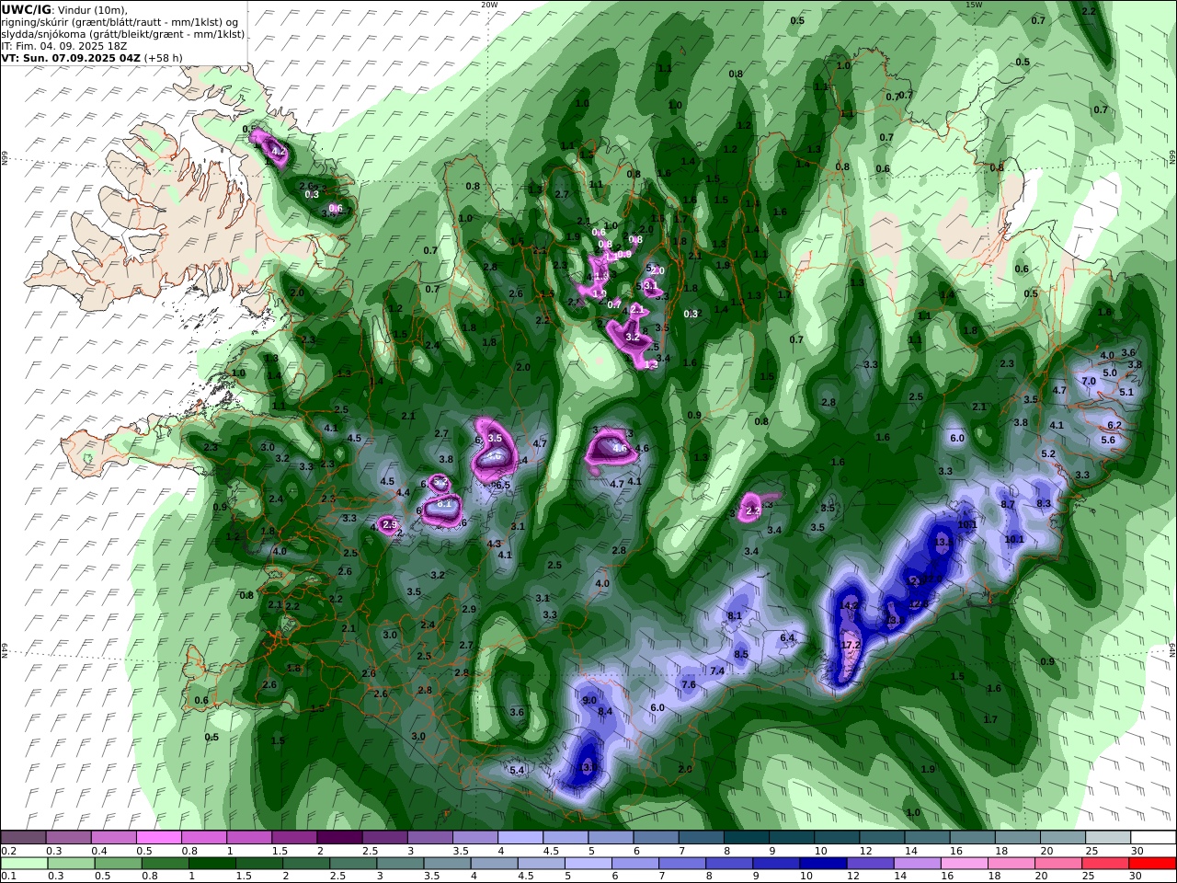This screenshot has width=1177, height=883.
Task: Click the 7.6 precipitation value on the map
Action: tap(688, 684)
